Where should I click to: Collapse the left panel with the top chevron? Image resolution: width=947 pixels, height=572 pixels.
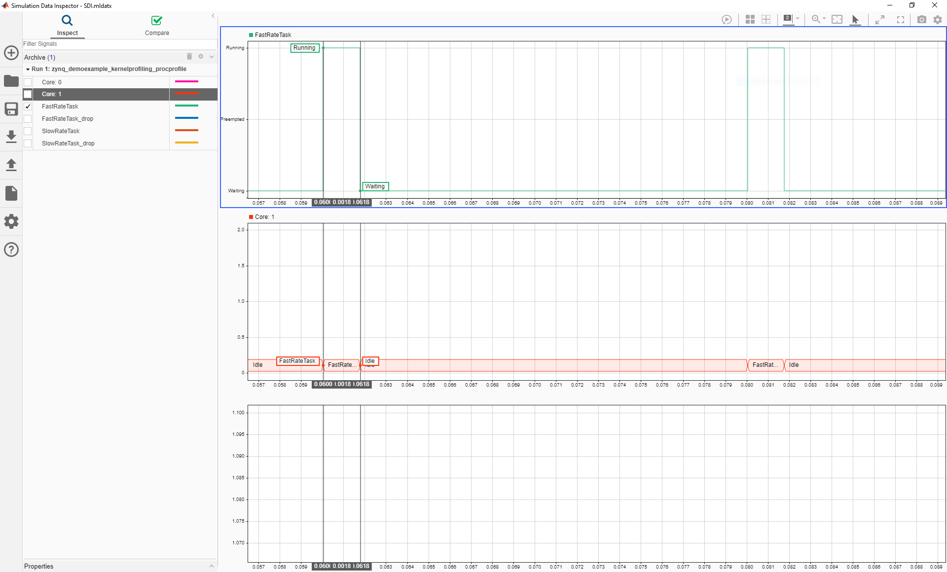(x=213, y=16)
